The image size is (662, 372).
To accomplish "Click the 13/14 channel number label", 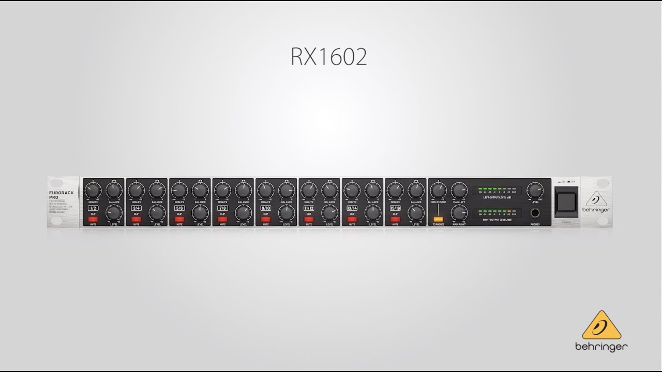I will [352, 208].
